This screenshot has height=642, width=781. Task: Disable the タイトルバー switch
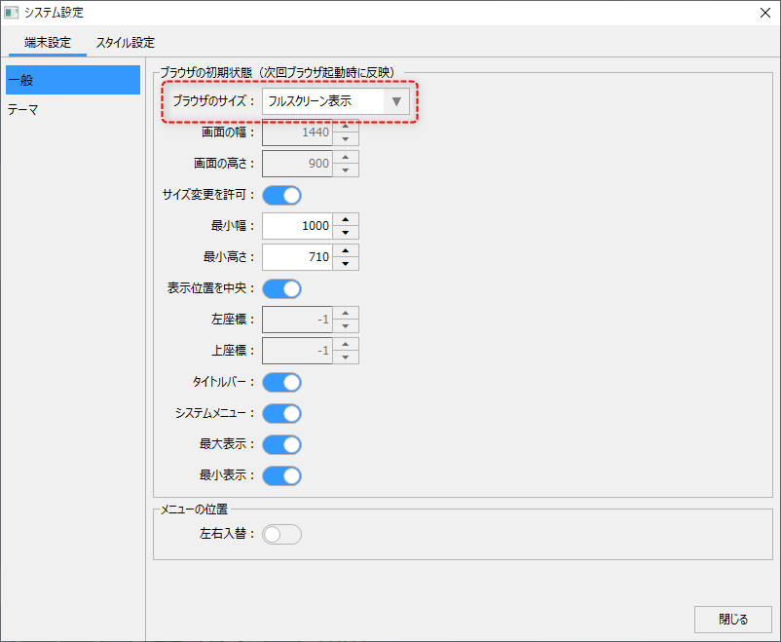point(281,382)
